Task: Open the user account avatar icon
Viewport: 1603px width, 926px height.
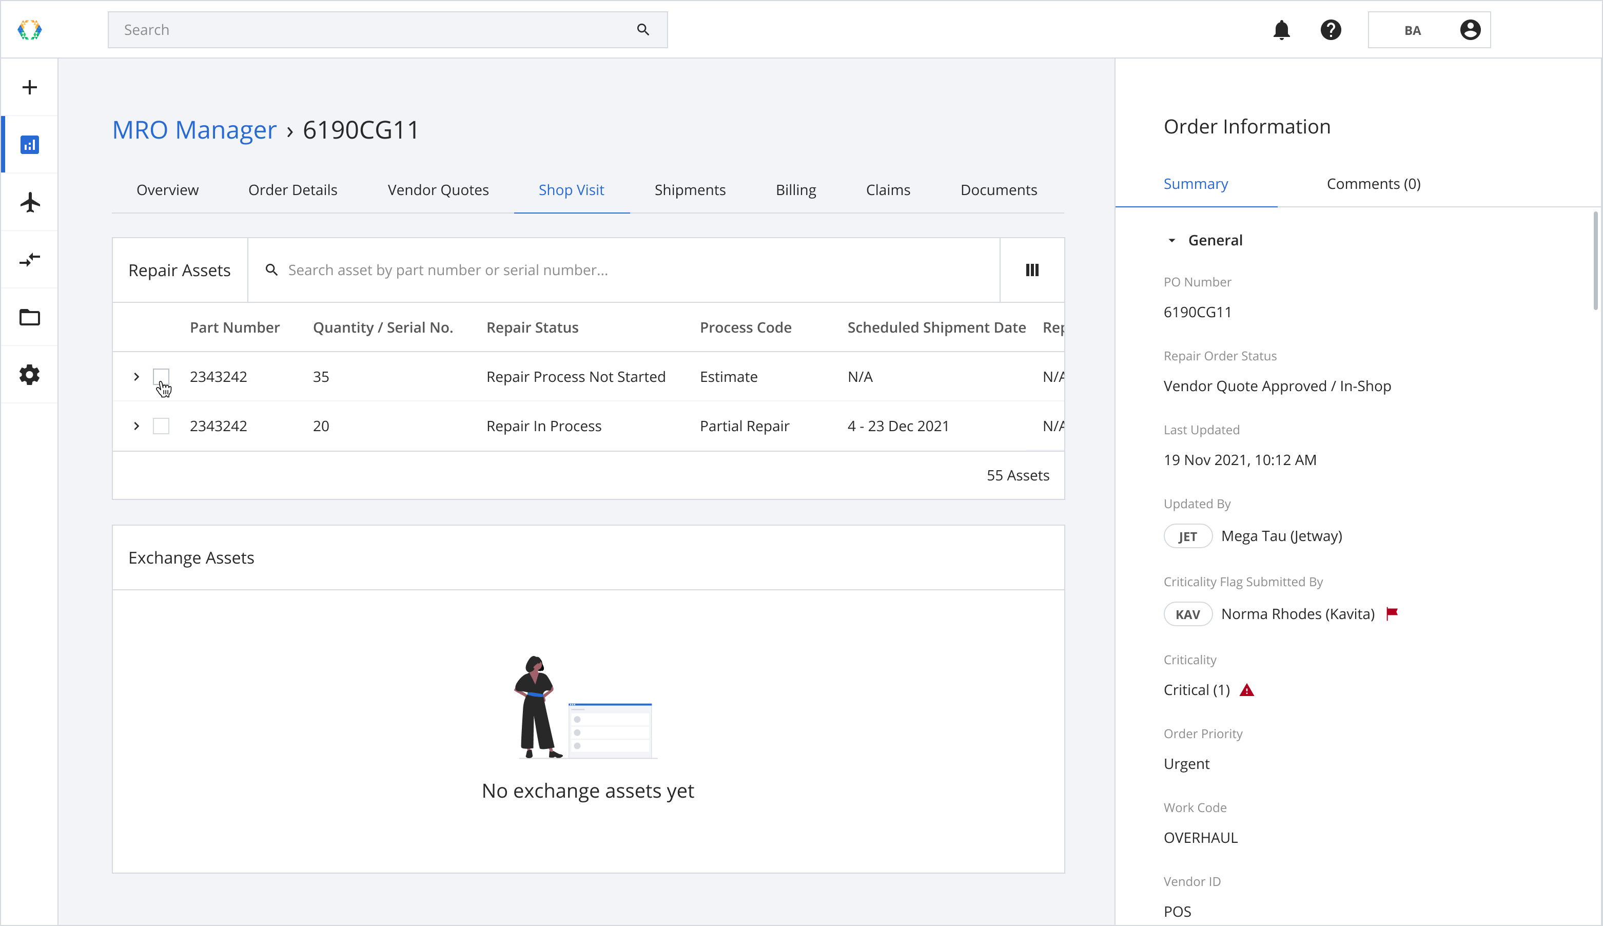Action: tap(1470, 30)
